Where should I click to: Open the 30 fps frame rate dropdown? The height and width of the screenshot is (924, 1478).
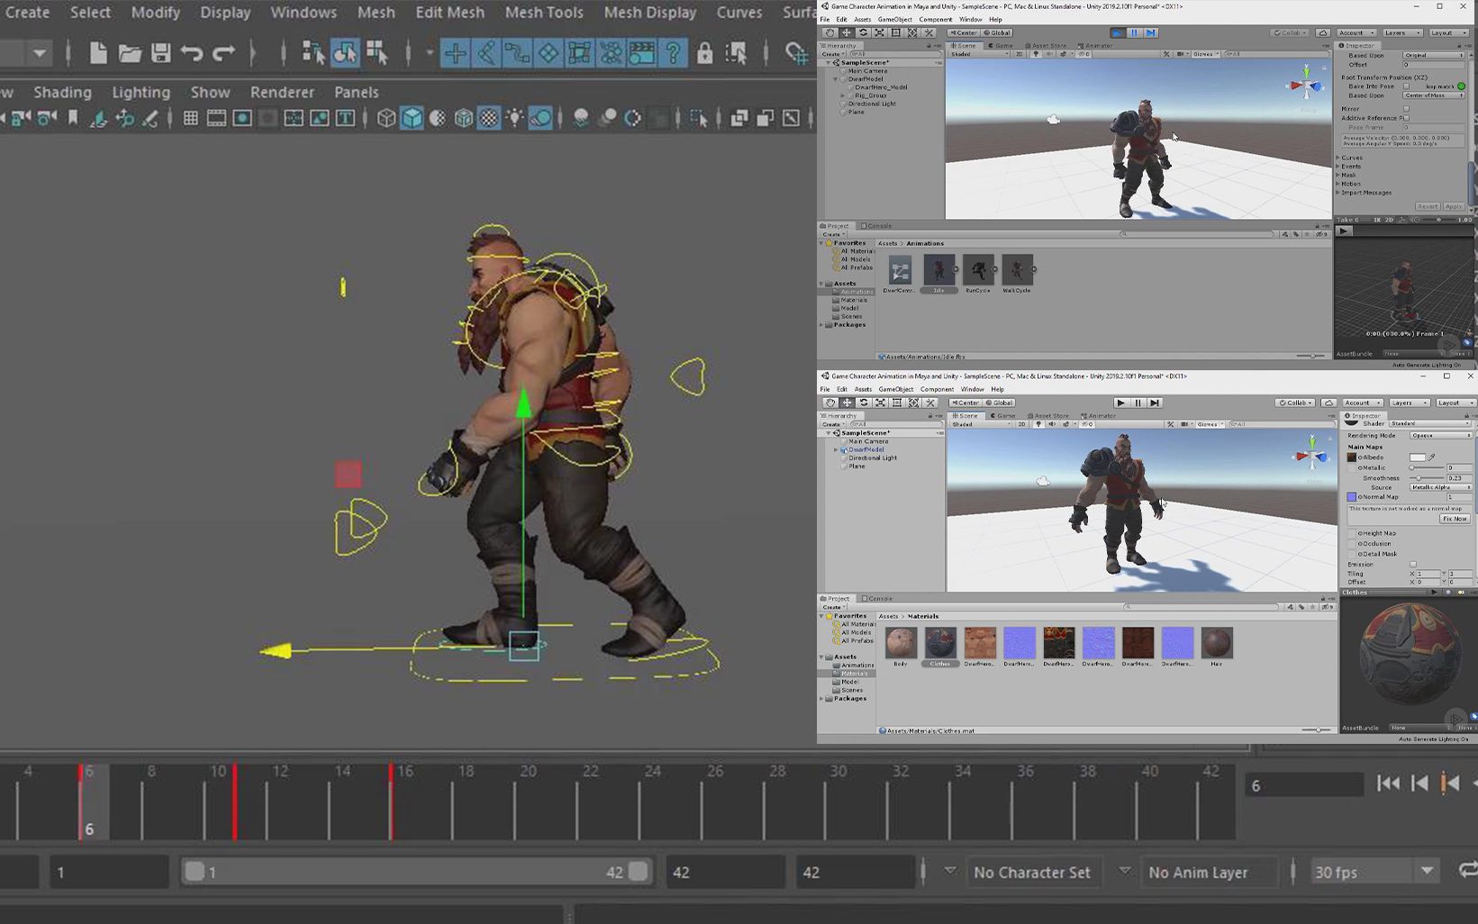coord(1428,871)
